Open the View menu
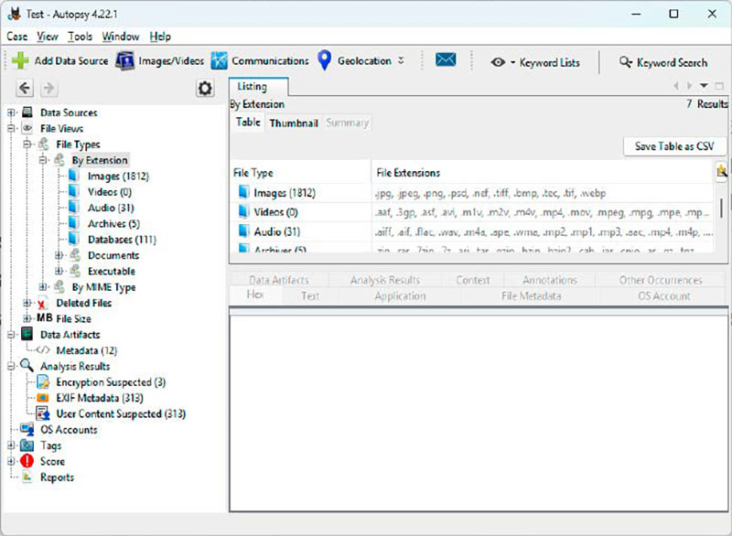The width and height of the screenshot is (732, 536). coord(48,37)
